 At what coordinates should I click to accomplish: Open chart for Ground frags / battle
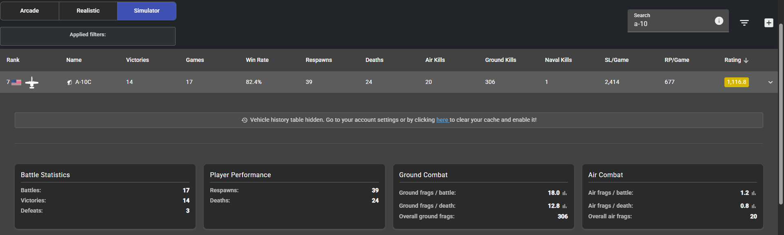(565, 193)
